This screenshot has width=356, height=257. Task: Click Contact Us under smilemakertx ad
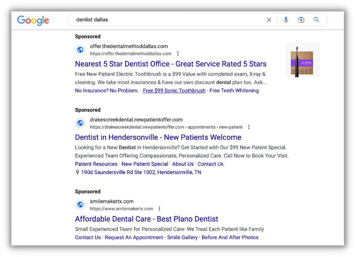tap(88, 237)
